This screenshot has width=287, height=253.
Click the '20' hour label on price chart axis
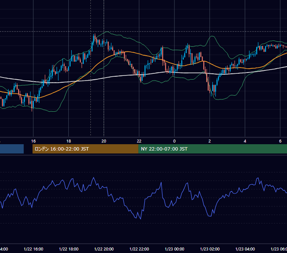click(104, 141)
